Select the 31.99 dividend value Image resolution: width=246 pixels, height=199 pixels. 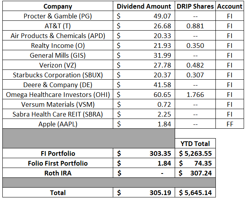pos(144,55)
